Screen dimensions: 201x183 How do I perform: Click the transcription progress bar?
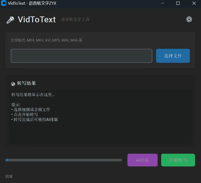64,160
